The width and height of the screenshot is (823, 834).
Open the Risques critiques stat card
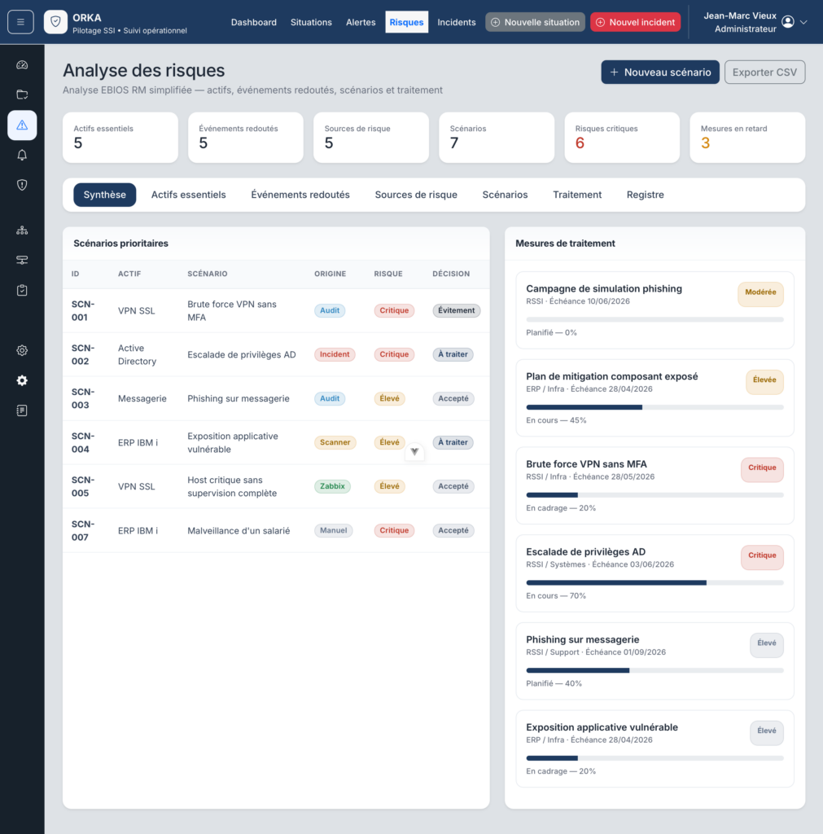[621, 137]
